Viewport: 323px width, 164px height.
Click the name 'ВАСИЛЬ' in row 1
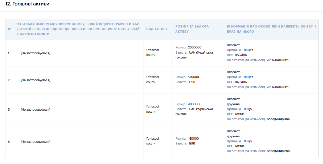click(241, 55)
